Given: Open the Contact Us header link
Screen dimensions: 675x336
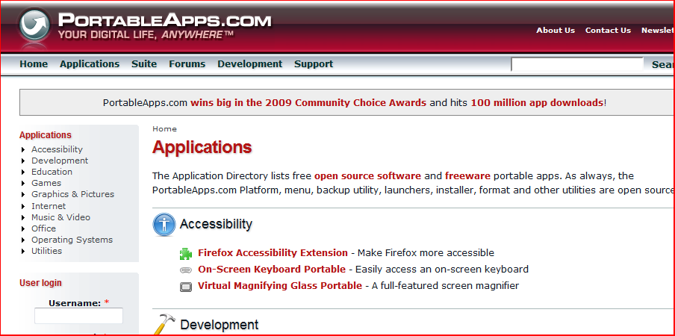Looking at the screenshot, I should pyautogui.click(x=608, y=31).
